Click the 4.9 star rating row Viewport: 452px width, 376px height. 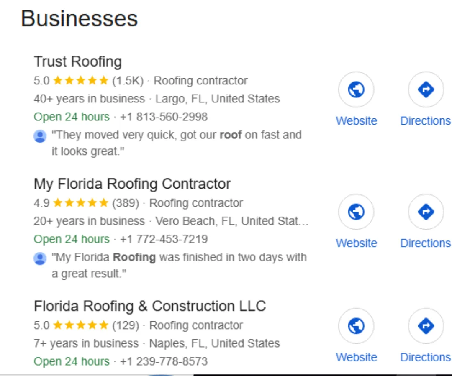pos(86,203)
